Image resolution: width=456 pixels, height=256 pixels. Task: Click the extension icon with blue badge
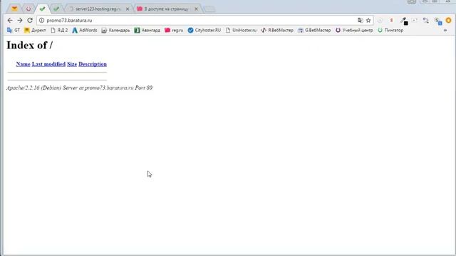(x=438, y=21)
